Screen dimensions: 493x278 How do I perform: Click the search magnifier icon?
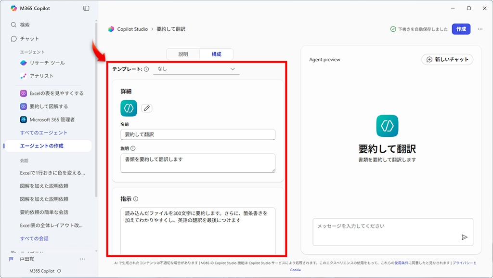tap(13, 25)
